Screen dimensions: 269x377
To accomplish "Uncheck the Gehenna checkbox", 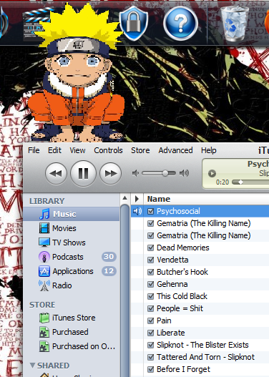I will point(150,285).
